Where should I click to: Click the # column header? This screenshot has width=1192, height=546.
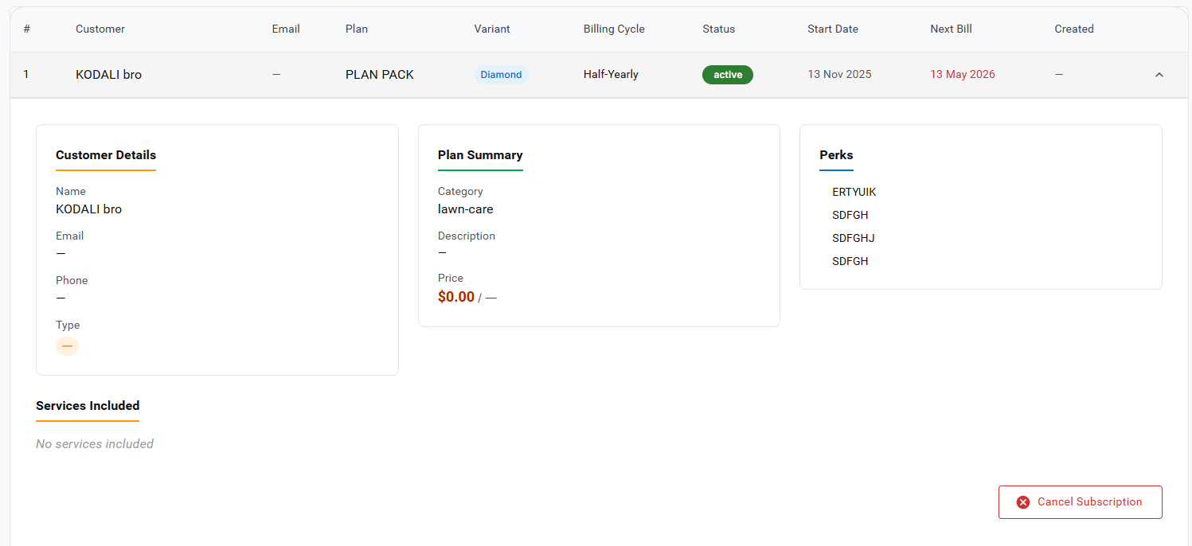coord(27,29)
